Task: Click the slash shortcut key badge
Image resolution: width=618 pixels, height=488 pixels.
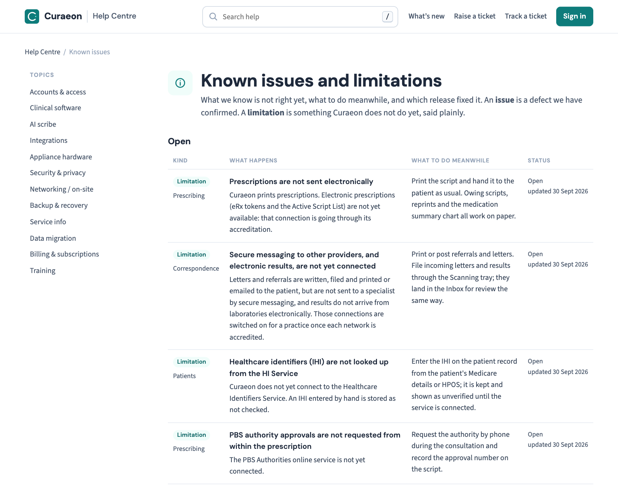Action: (387, 16)
